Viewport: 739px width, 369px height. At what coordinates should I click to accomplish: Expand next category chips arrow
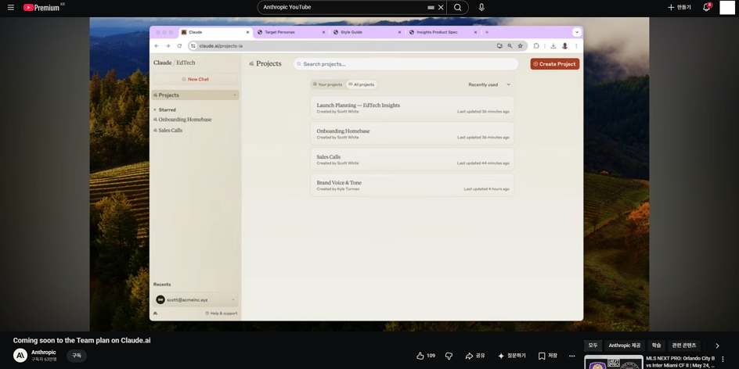717,346
